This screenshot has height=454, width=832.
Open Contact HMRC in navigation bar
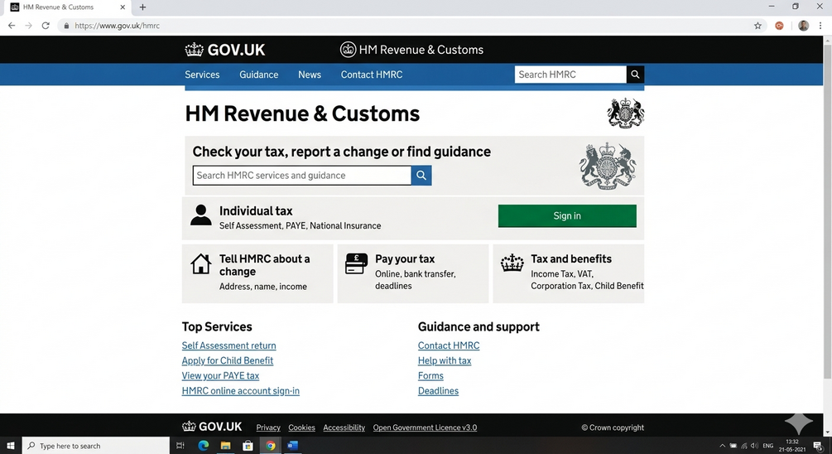[x=372, y=75]
